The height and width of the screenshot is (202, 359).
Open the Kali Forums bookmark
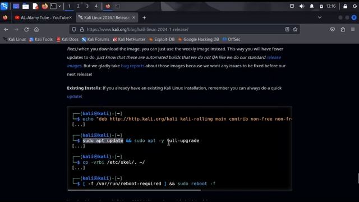click(x=95, y=39)
